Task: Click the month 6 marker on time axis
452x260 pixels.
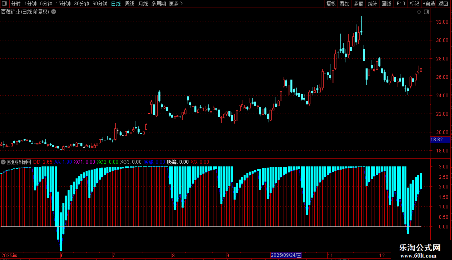Action: [x=62, y=255]
